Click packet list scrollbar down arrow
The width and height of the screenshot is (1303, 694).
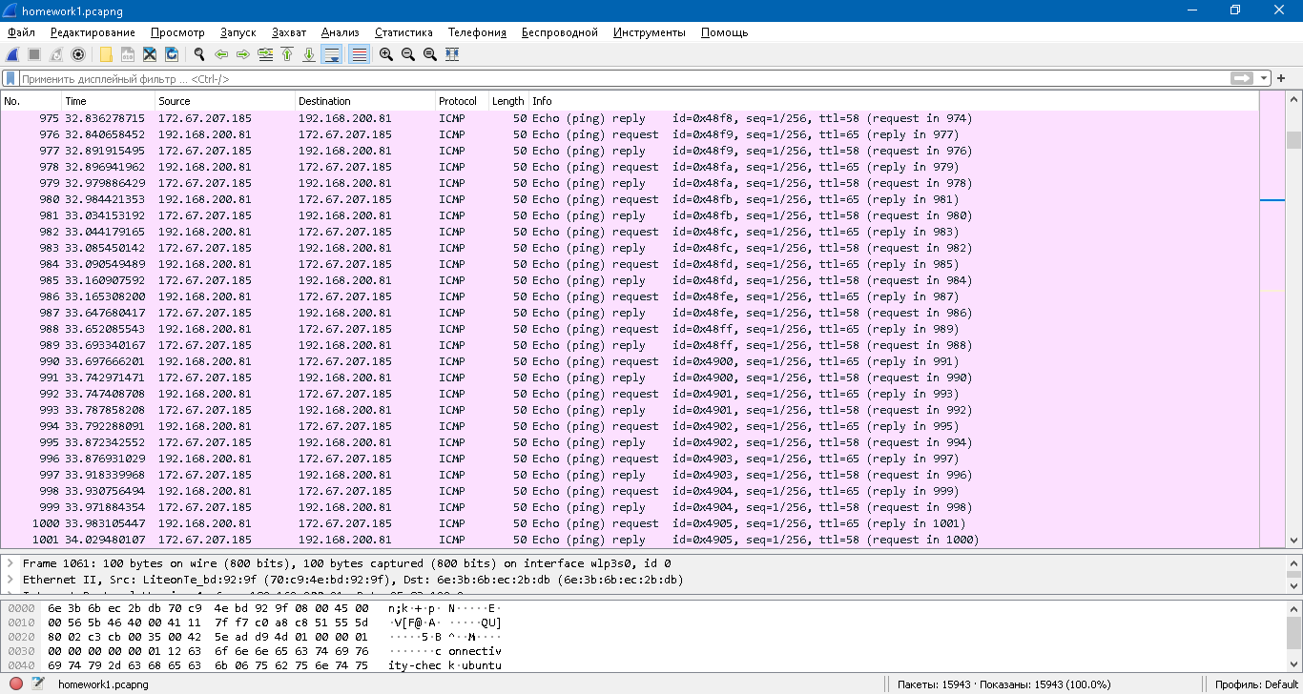coord(1293,541)
